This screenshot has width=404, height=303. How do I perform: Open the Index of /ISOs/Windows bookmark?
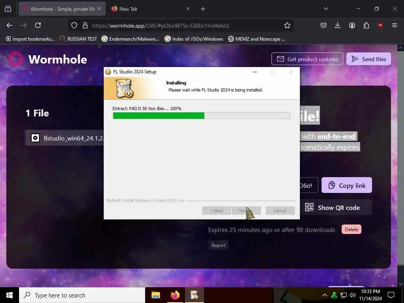click(194, 39)
